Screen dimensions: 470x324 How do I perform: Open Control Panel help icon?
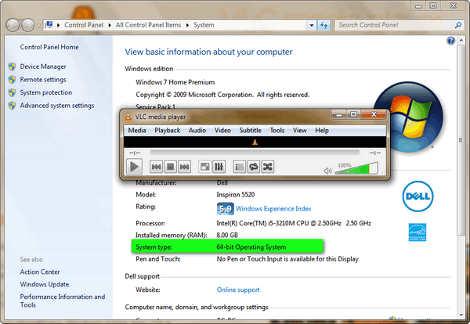pos(450,41)
